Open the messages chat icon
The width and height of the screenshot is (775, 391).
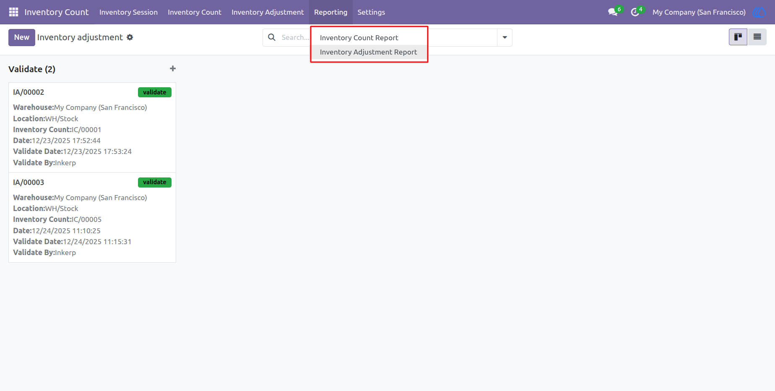[x=613, y=12]
